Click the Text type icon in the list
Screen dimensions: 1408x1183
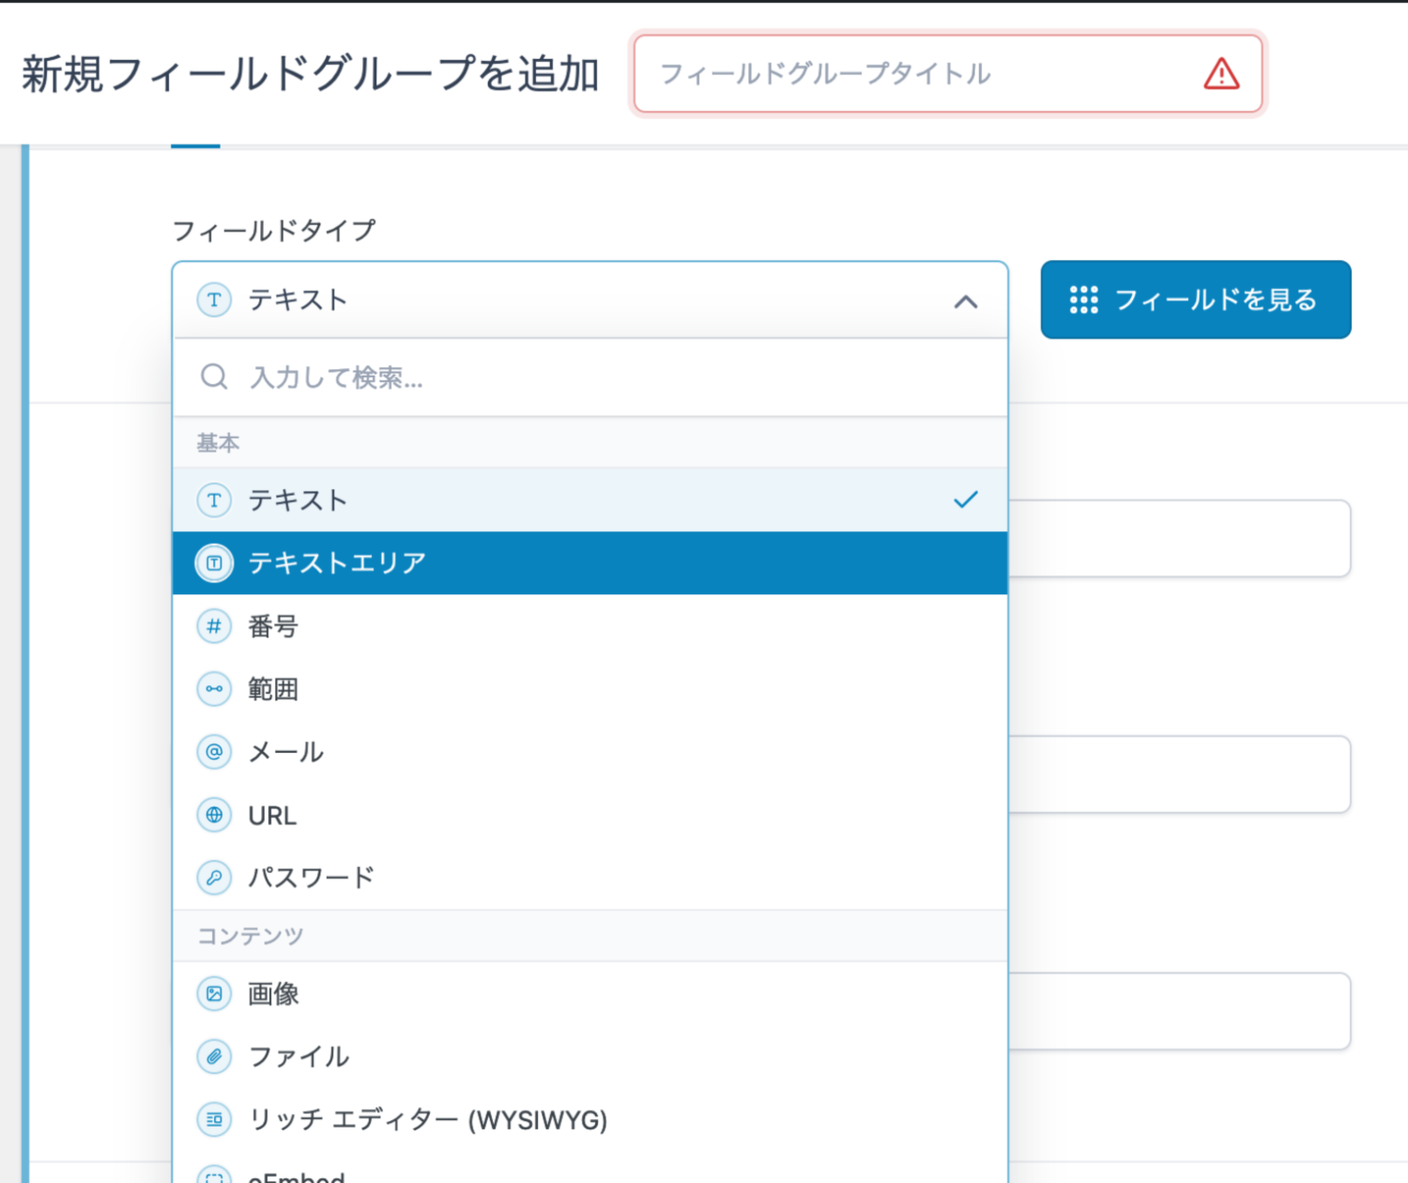point(214,500)
